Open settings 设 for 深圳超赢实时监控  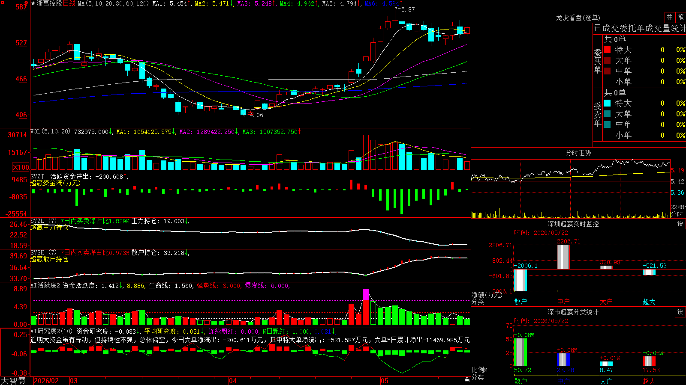(680, 224)
